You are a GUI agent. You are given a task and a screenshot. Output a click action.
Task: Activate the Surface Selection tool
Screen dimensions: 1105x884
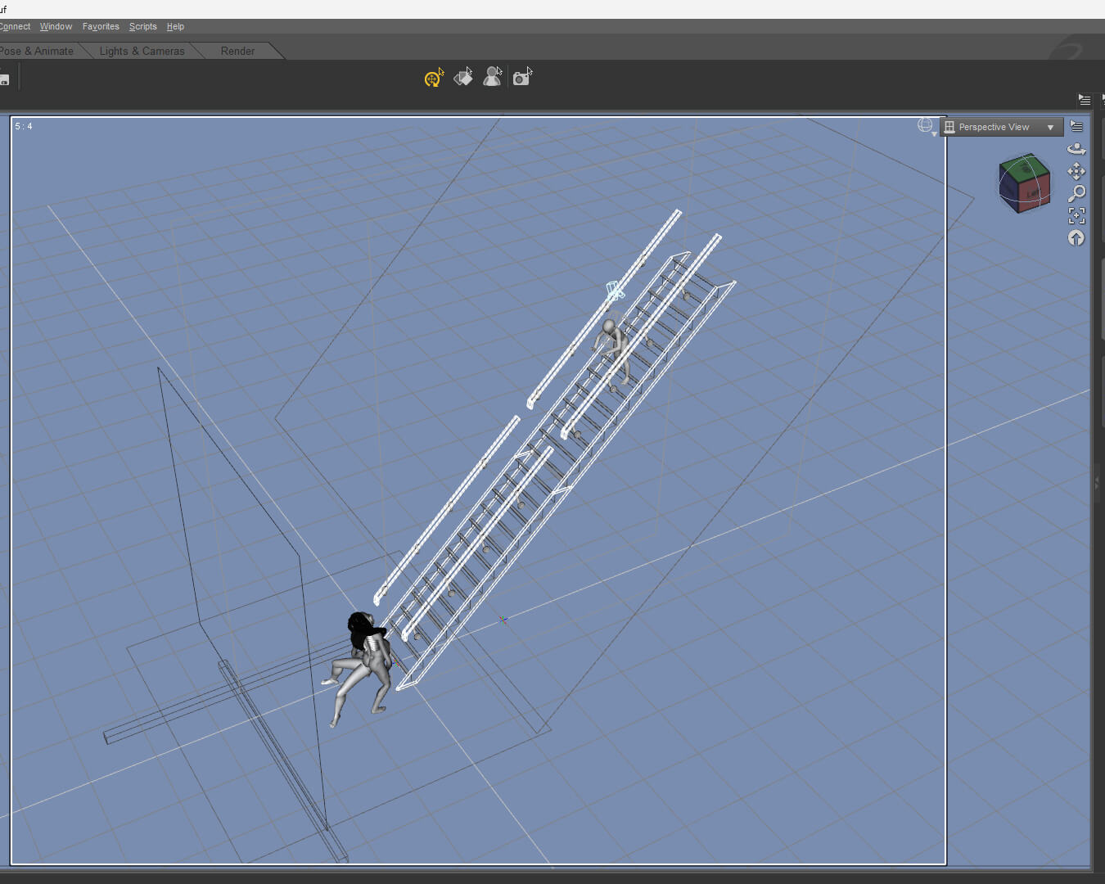pyautogui.click(x=463, y=77)
